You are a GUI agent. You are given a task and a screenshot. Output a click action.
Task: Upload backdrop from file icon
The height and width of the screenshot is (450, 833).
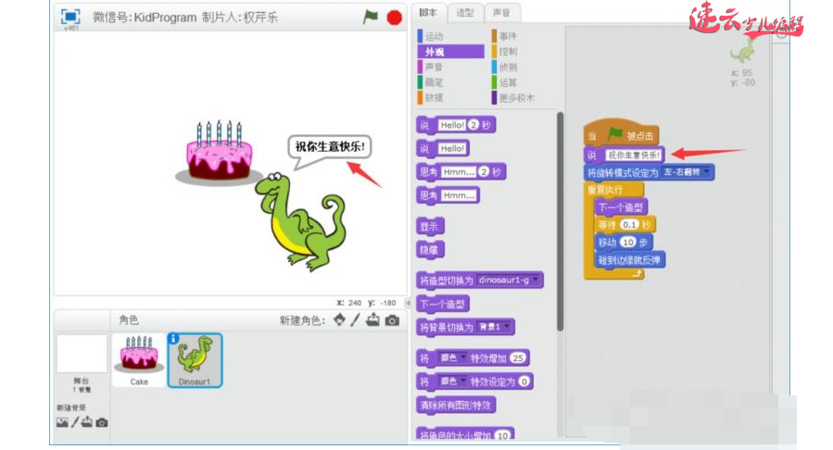point(86,422)
